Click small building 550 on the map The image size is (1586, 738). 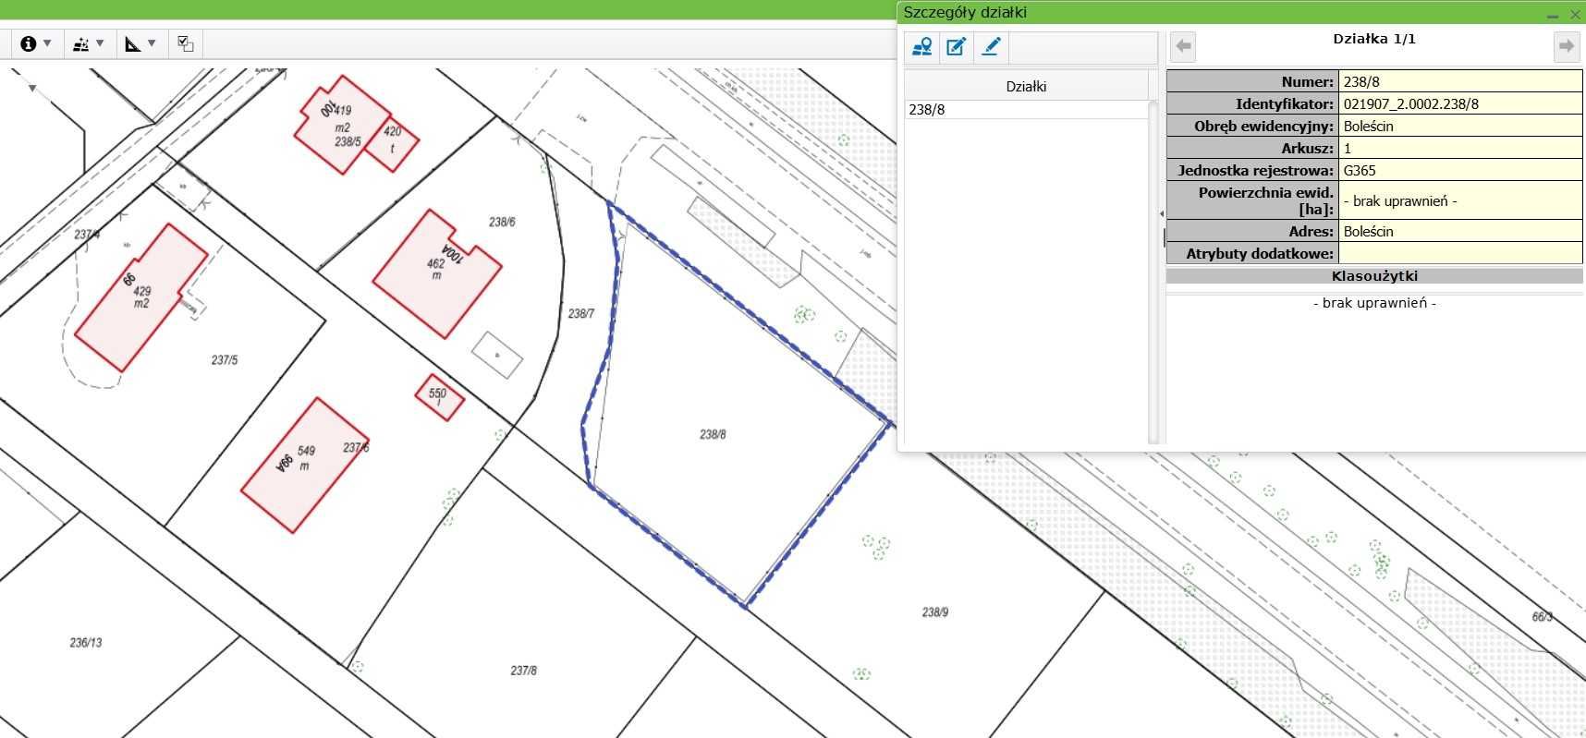point(439,397)
